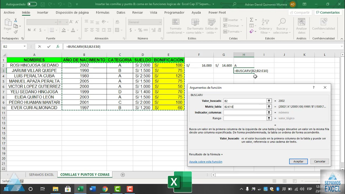
Task: Collapse the Matriz_tabla range selector arrow
Action: (x=269, y=106)
